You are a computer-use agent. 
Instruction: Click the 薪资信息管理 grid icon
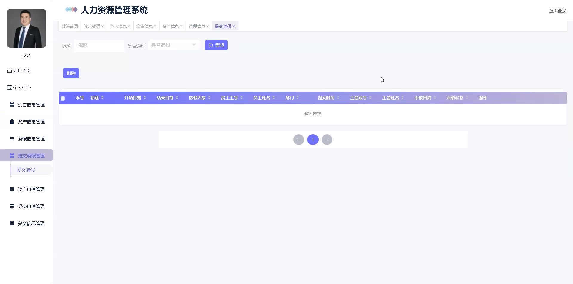[12, 223]
